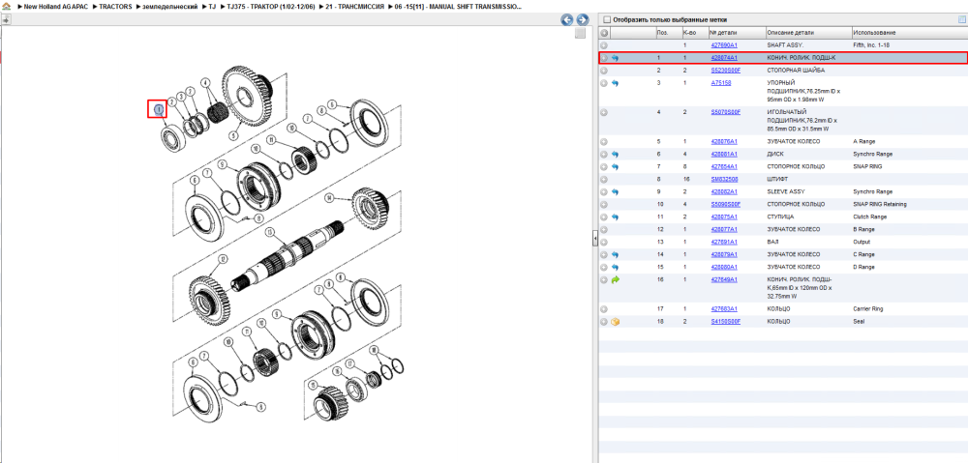
Task: Click blue arrow on SLEEVE ASSY row
Action: tap(615, 191)
